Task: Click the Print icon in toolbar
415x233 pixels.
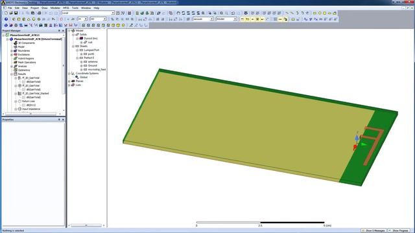Action: click(39, 13)
